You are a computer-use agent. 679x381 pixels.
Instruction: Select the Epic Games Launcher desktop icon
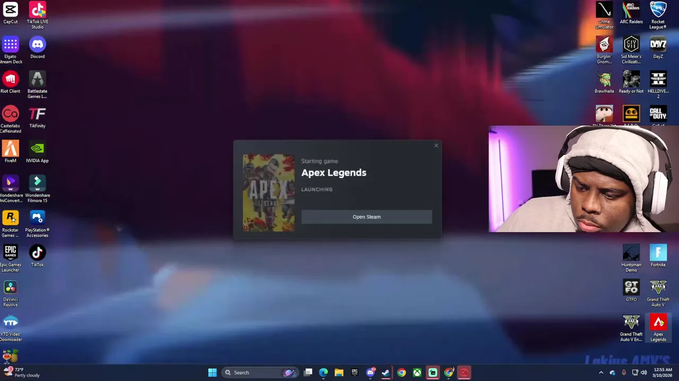(11, 259)
